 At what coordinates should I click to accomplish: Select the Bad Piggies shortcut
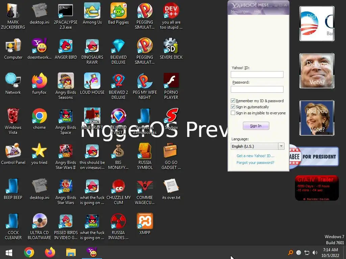pyautogui.click(x=119, y=13)
